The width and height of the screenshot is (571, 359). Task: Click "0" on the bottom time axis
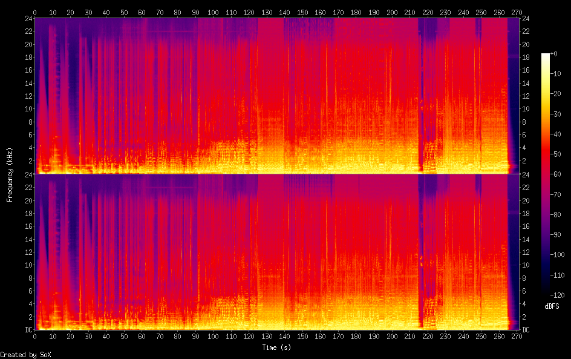[34, 337]
